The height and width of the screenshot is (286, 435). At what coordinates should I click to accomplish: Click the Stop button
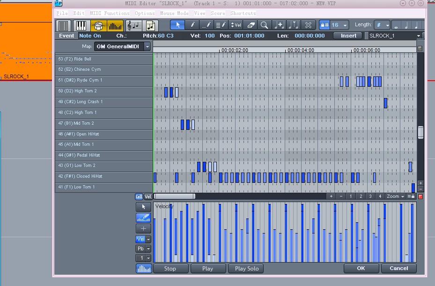click(170, 269)
